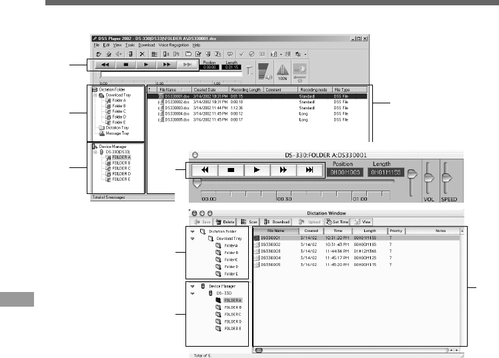The width and height of the screenshot is (499, 358).
Task: Open the Edit menu
Action: point(106,45)
